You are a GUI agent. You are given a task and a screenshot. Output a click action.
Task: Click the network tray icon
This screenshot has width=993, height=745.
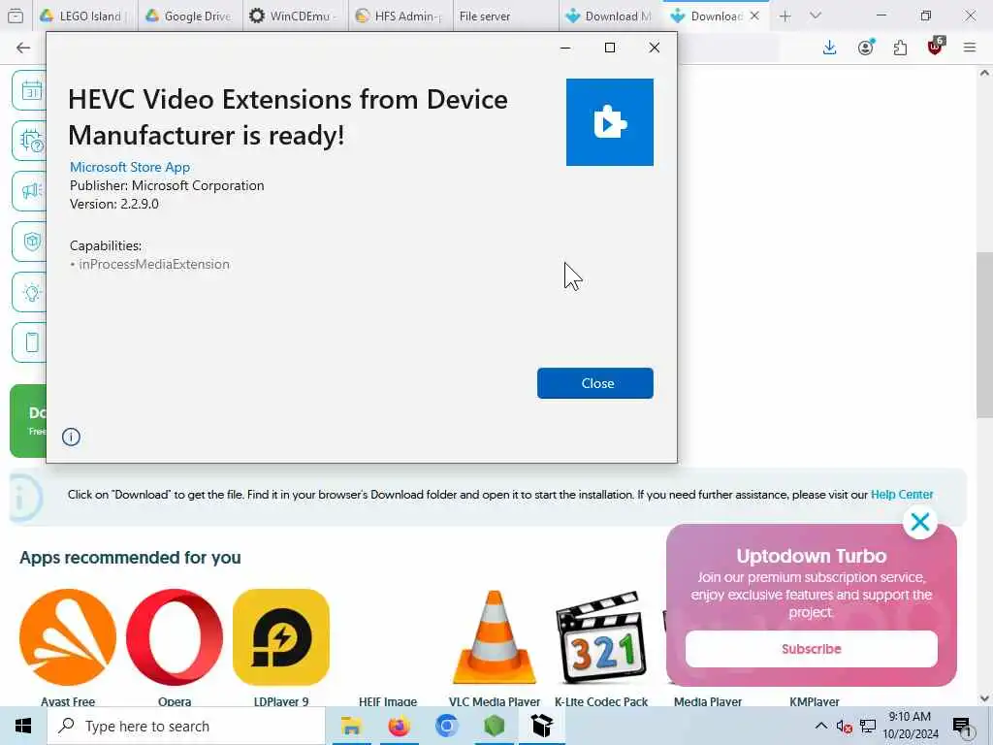click(x=868, y=726)
